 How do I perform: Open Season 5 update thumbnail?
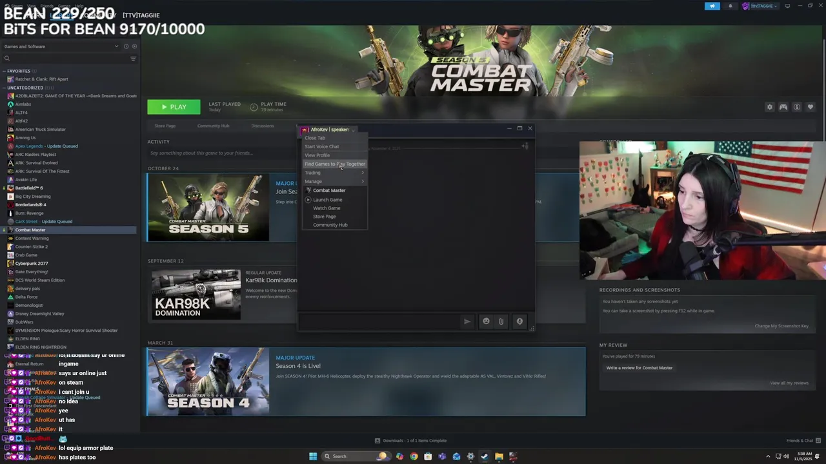[x=208, y=208]
